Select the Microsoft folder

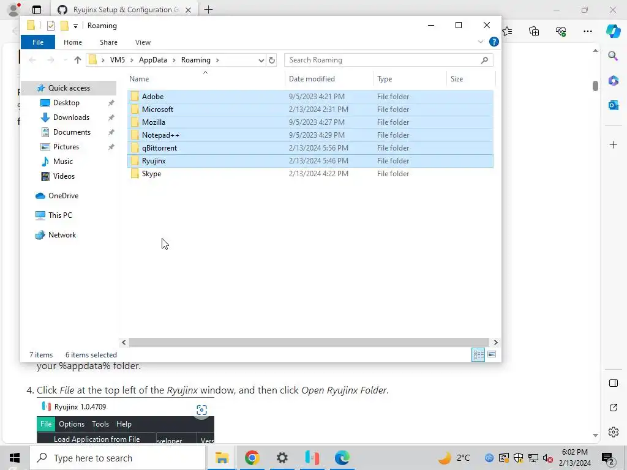pos(310,109)
